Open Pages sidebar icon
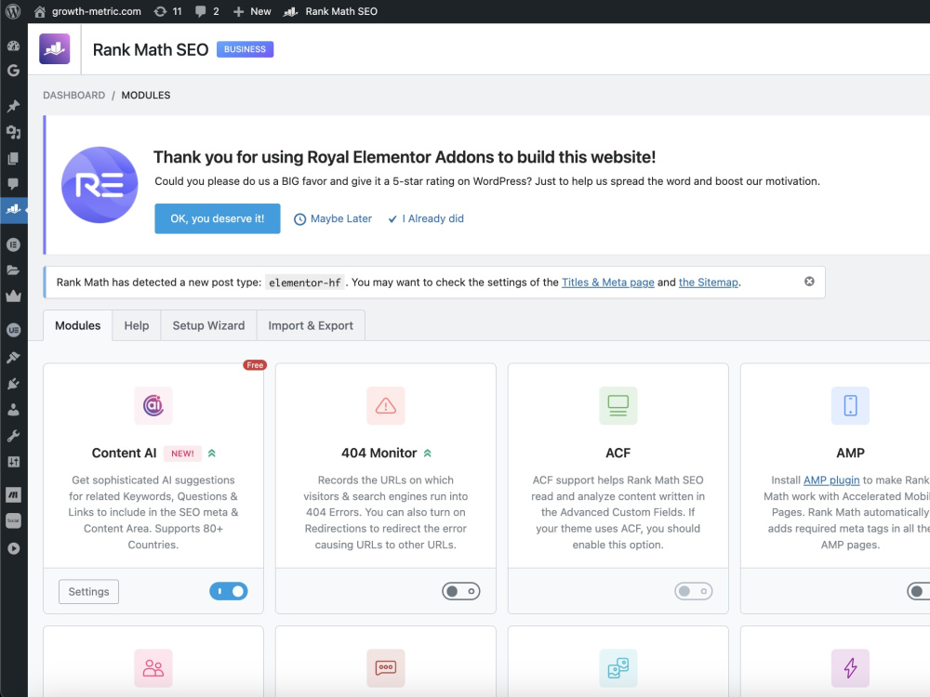Viewport: 930px width, 697px height. tap(13, 158)
